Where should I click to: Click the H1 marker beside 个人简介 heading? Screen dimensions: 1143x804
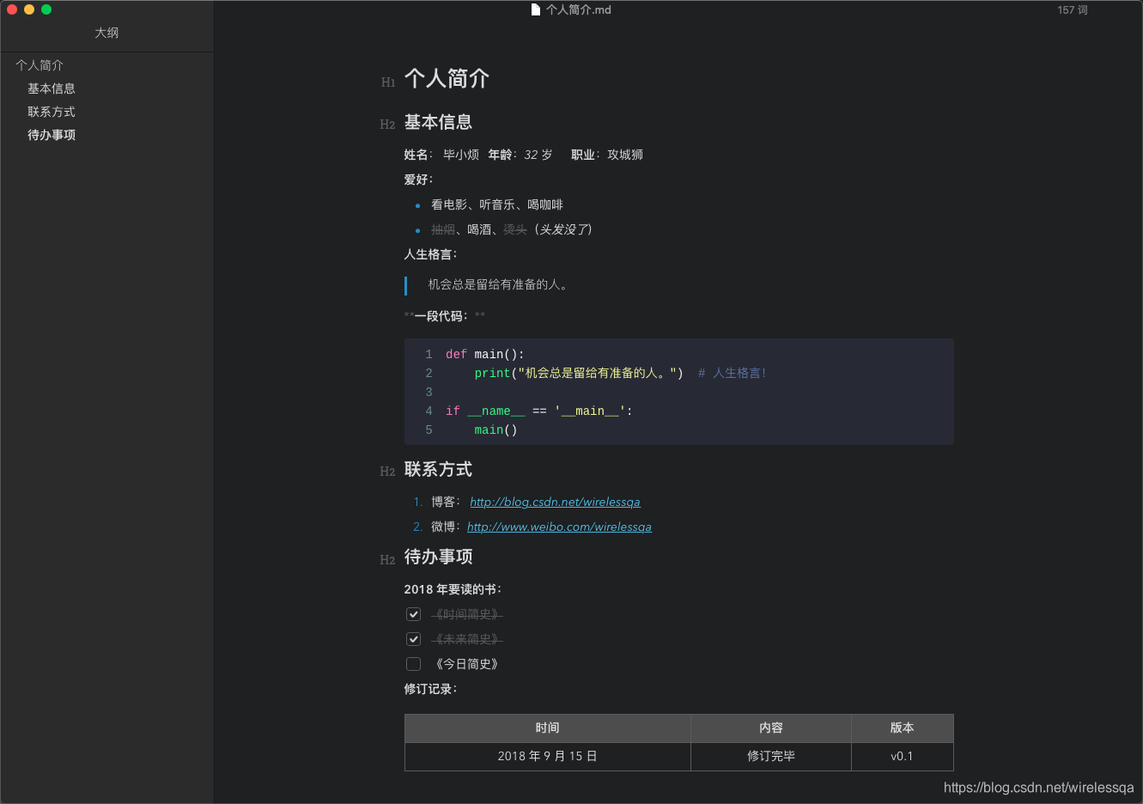tap(387, 82)
